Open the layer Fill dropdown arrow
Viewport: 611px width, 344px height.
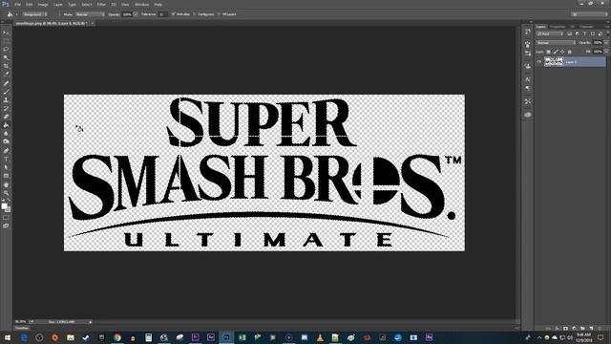pos(606,51)
